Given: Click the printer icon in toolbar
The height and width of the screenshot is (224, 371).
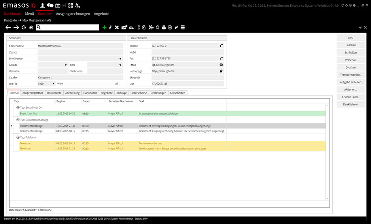Looking at the screenshot, I should coord(163,27).
